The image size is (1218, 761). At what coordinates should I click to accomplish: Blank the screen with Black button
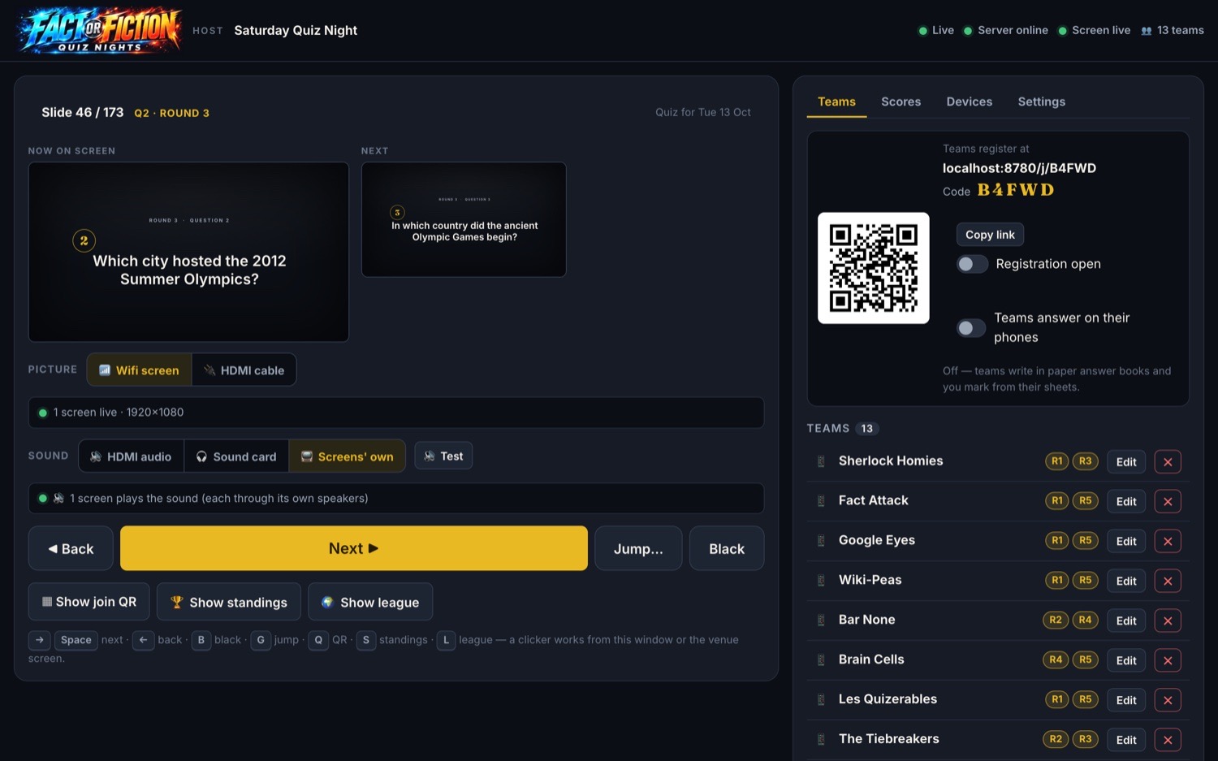[x=727, y=548]
